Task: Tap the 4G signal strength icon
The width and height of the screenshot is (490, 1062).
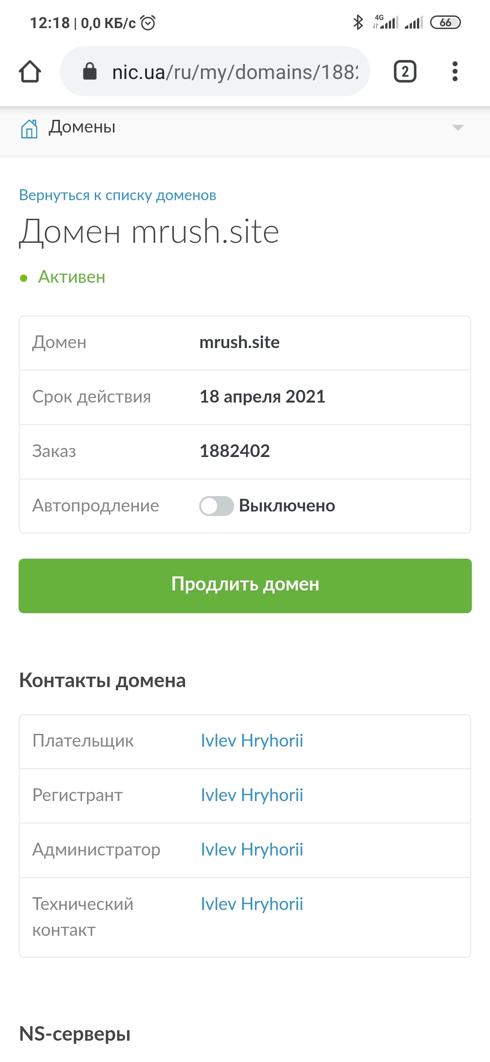Action: click(386, 22)
